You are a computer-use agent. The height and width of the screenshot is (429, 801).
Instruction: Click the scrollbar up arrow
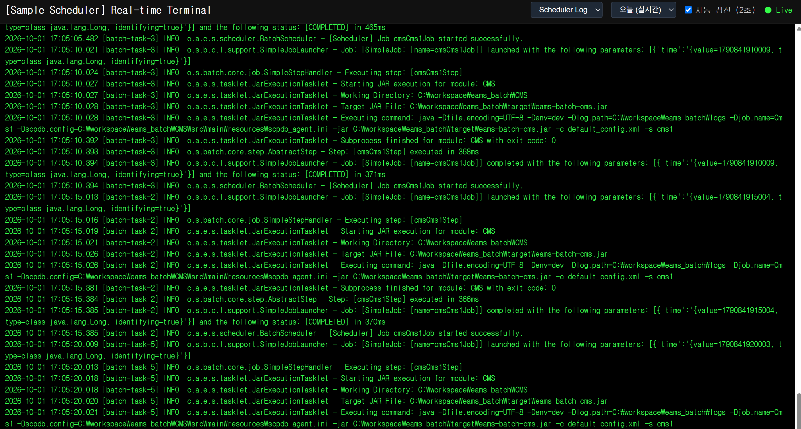(x=798, y=28)
